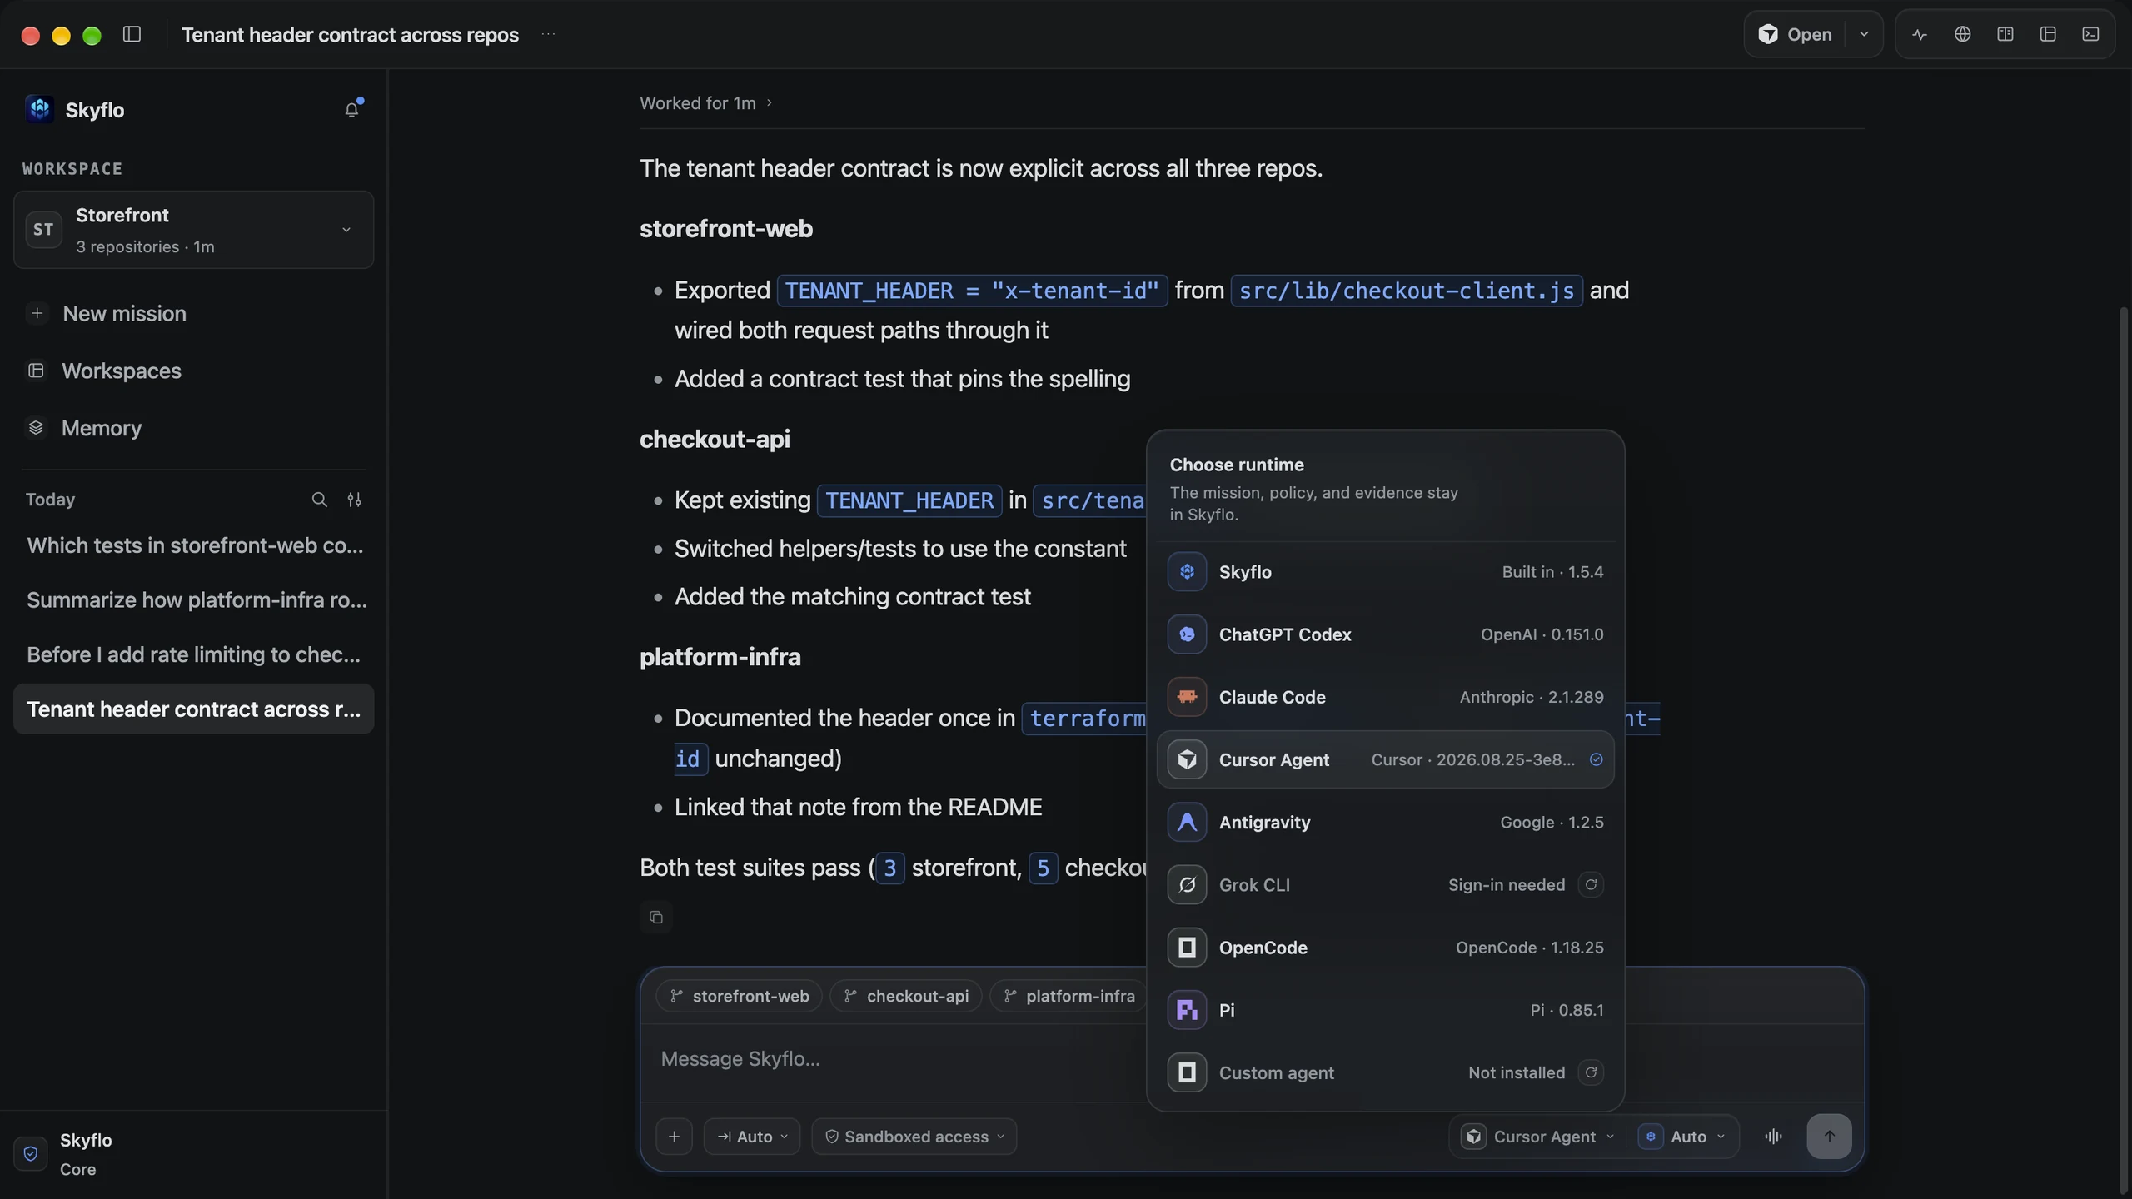Expand the Worked for 1m details
Viewport: 2132px width, 1199px height.
706,103
